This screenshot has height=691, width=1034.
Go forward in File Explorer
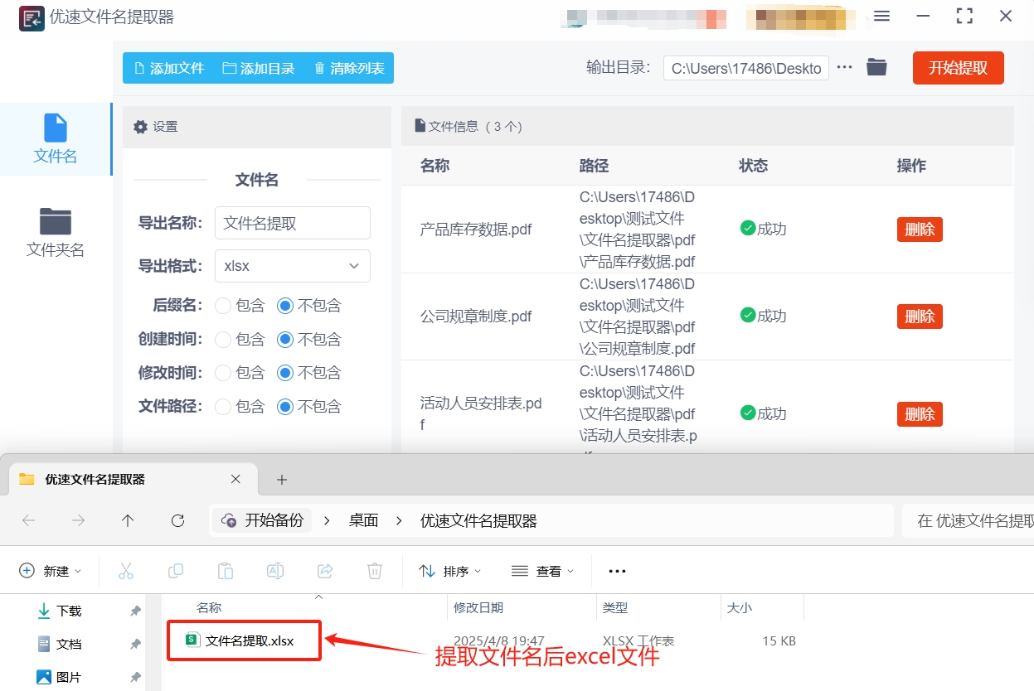pos(78,520)
